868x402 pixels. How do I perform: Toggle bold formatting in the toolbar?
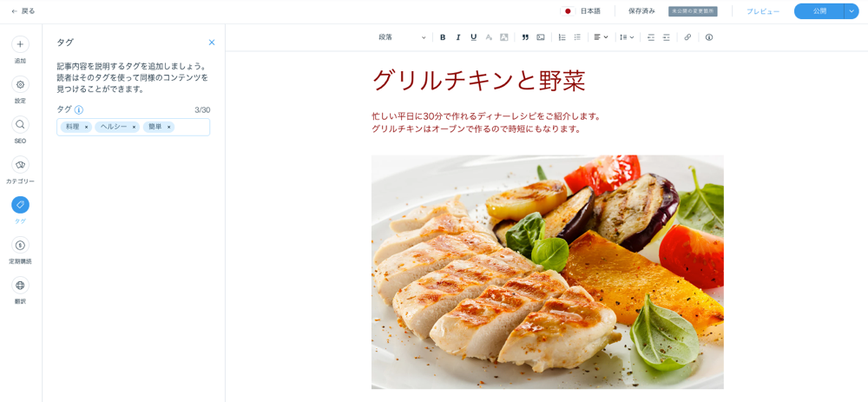pos(443,37)
